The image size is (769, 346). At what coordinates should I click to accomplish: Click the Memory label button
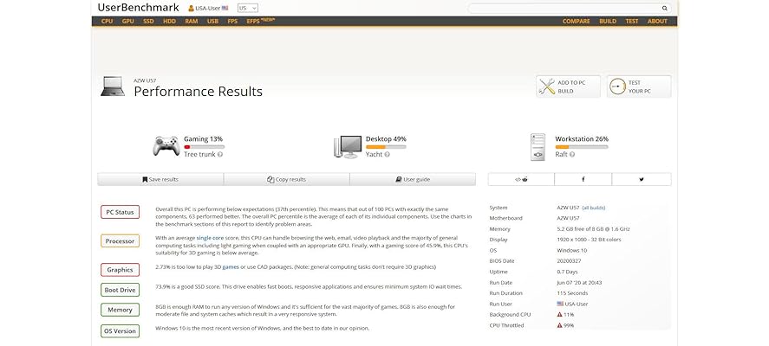pos(121,310)
